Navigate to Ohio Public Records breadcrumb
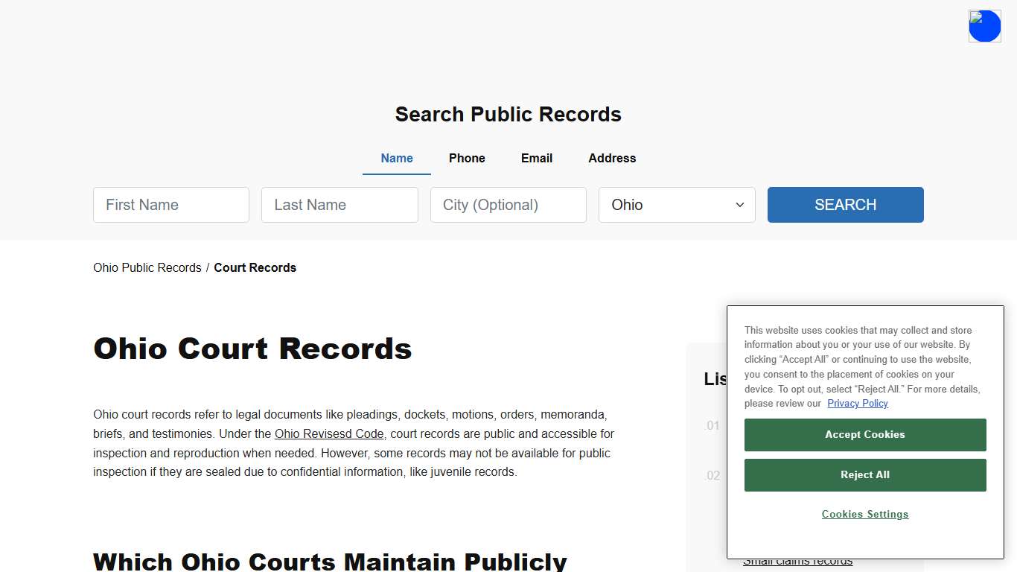Viewport: 1017px width, 572px height. pyautogui.click(x=147, y=267)
